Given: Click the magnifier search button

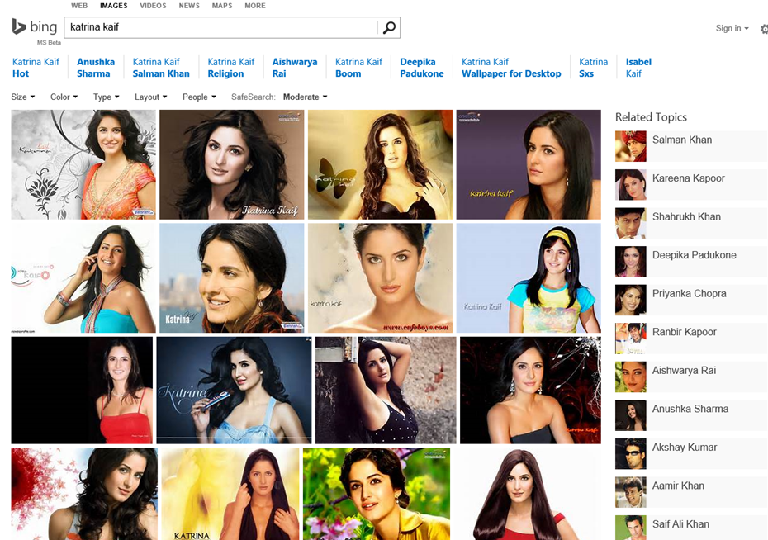Looking at the screenshot, I should pos(389,27).
